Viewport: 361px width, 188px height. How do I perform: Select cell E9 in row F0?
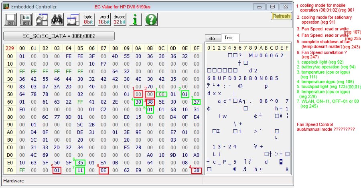(x=138, y=170)
